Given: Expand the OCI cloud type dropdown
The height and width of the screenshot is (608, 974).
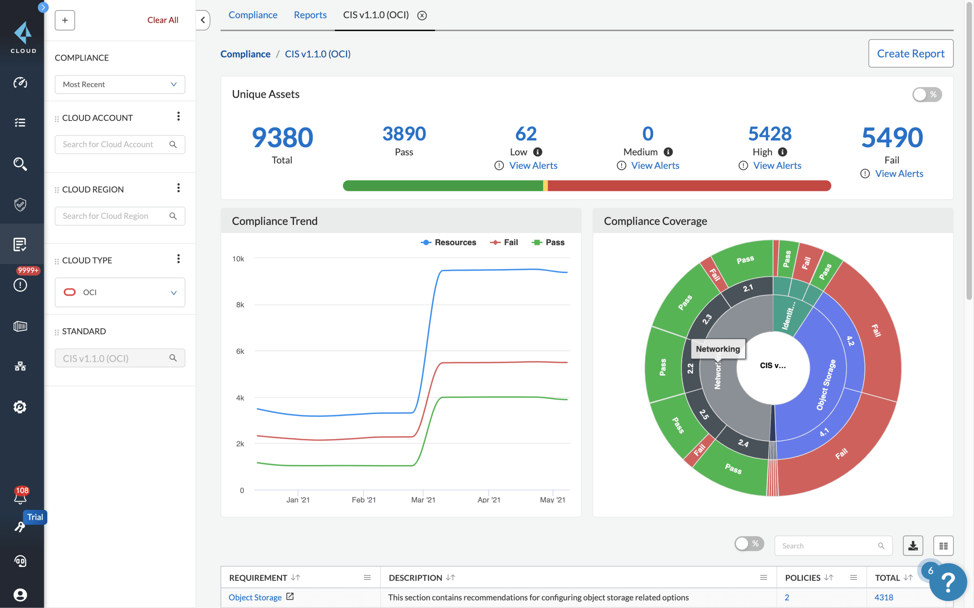Looking at the screenshot, I should 173,292.
